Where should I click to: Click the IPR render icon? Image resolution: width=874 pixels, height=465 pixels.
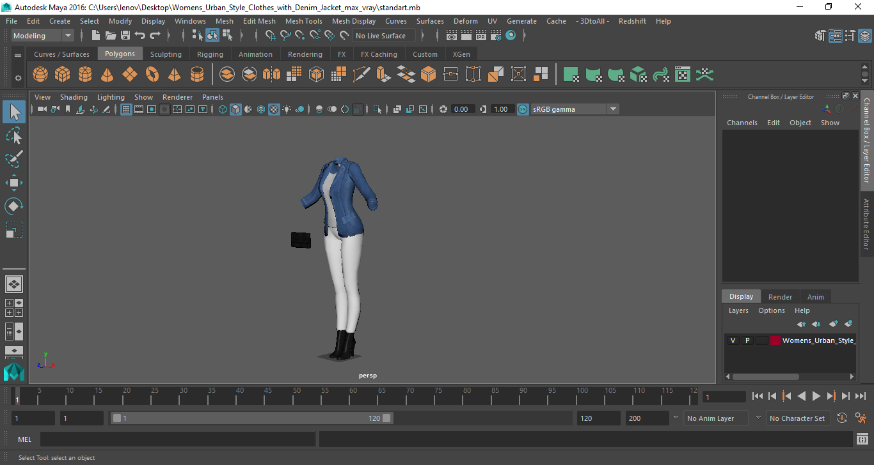pyautogui.click(x=481, y=36)
